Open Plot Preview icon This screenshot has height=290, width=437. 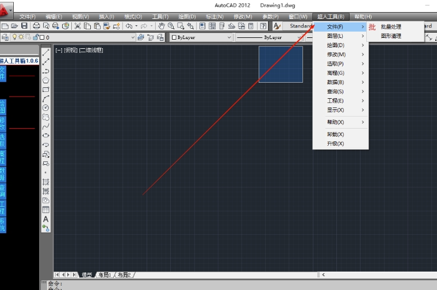click(46, 26)
